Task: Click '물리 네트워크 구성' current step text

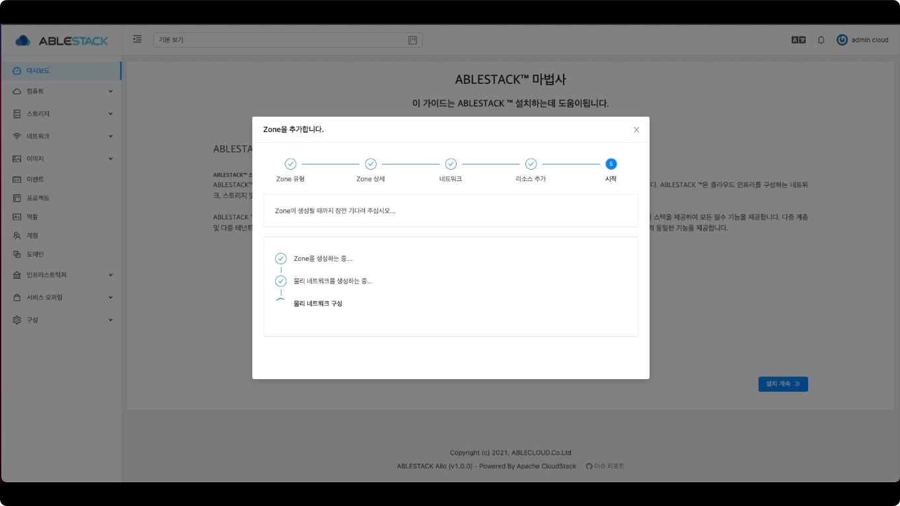Action: (x=318, y=304)
